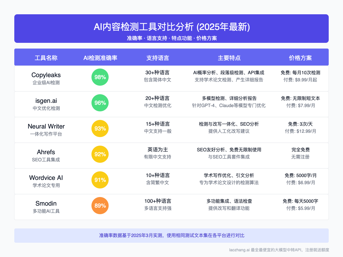
Task: Click 提供人工化改写建议 text
Action: coord(229,131)
